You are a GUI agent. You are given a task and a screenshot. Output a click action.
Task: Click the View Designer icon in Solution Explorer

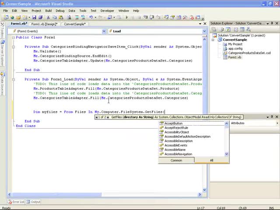click(x=242, y=29)
